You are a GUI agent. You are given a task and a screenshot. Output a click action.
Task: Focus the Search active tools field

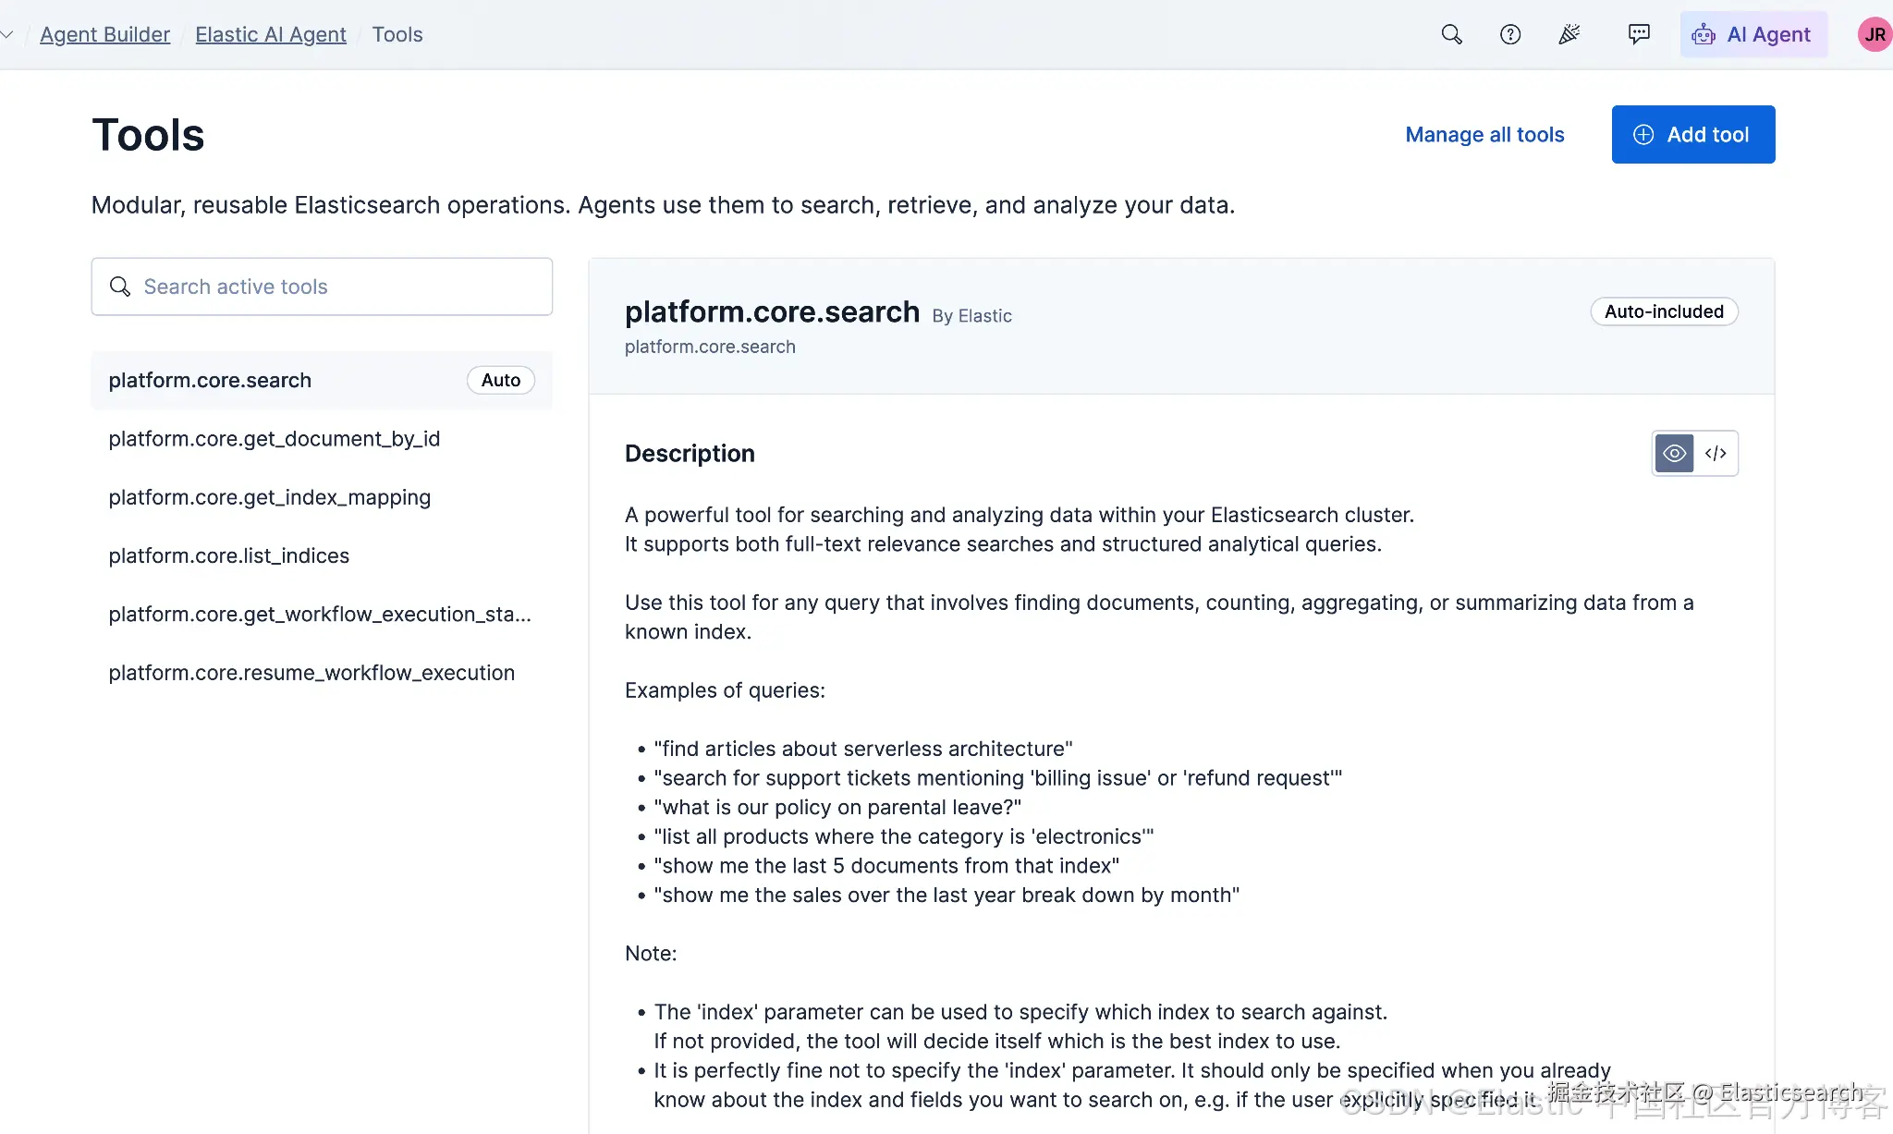[322, 287]
